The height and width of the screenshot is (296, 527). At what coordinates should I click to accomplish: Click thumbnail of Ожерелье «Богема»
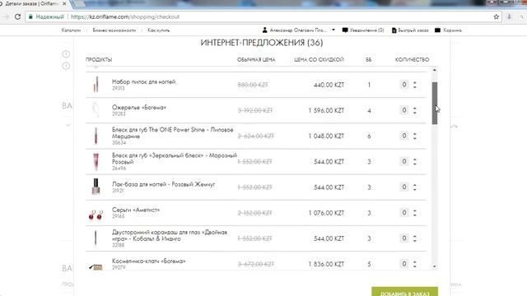click(96, 109)
